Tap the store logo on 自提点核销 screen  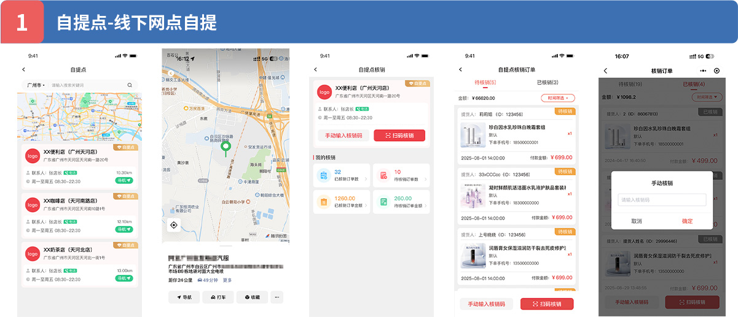tap(324, 92)
